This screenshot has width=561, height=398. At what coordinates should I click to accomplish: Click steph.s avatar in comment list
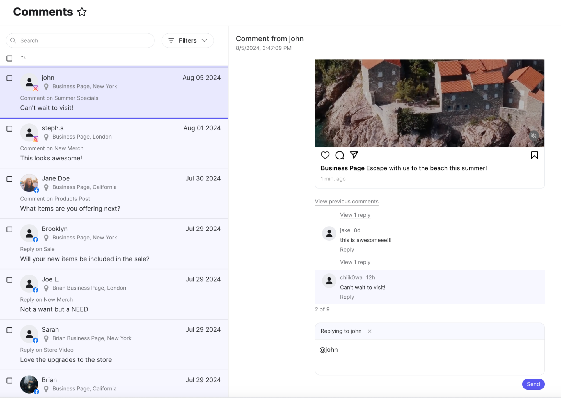coord(29,132)
